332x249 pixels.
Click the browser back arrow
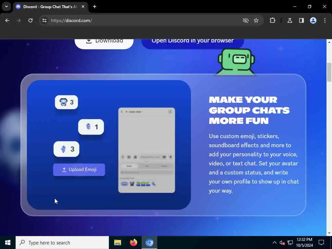[7, 20]
